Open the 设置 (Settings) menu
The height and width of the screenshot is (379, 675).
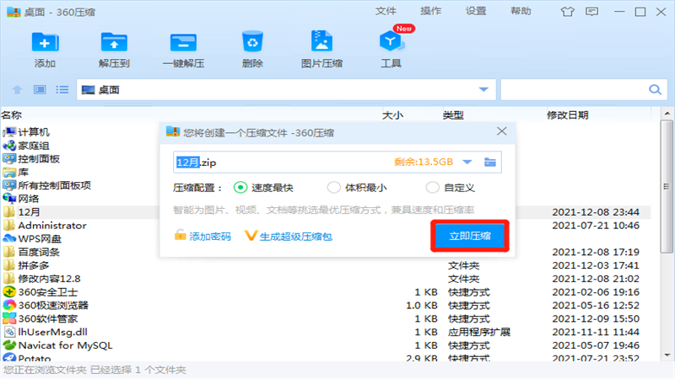click(x=476, y=11)
